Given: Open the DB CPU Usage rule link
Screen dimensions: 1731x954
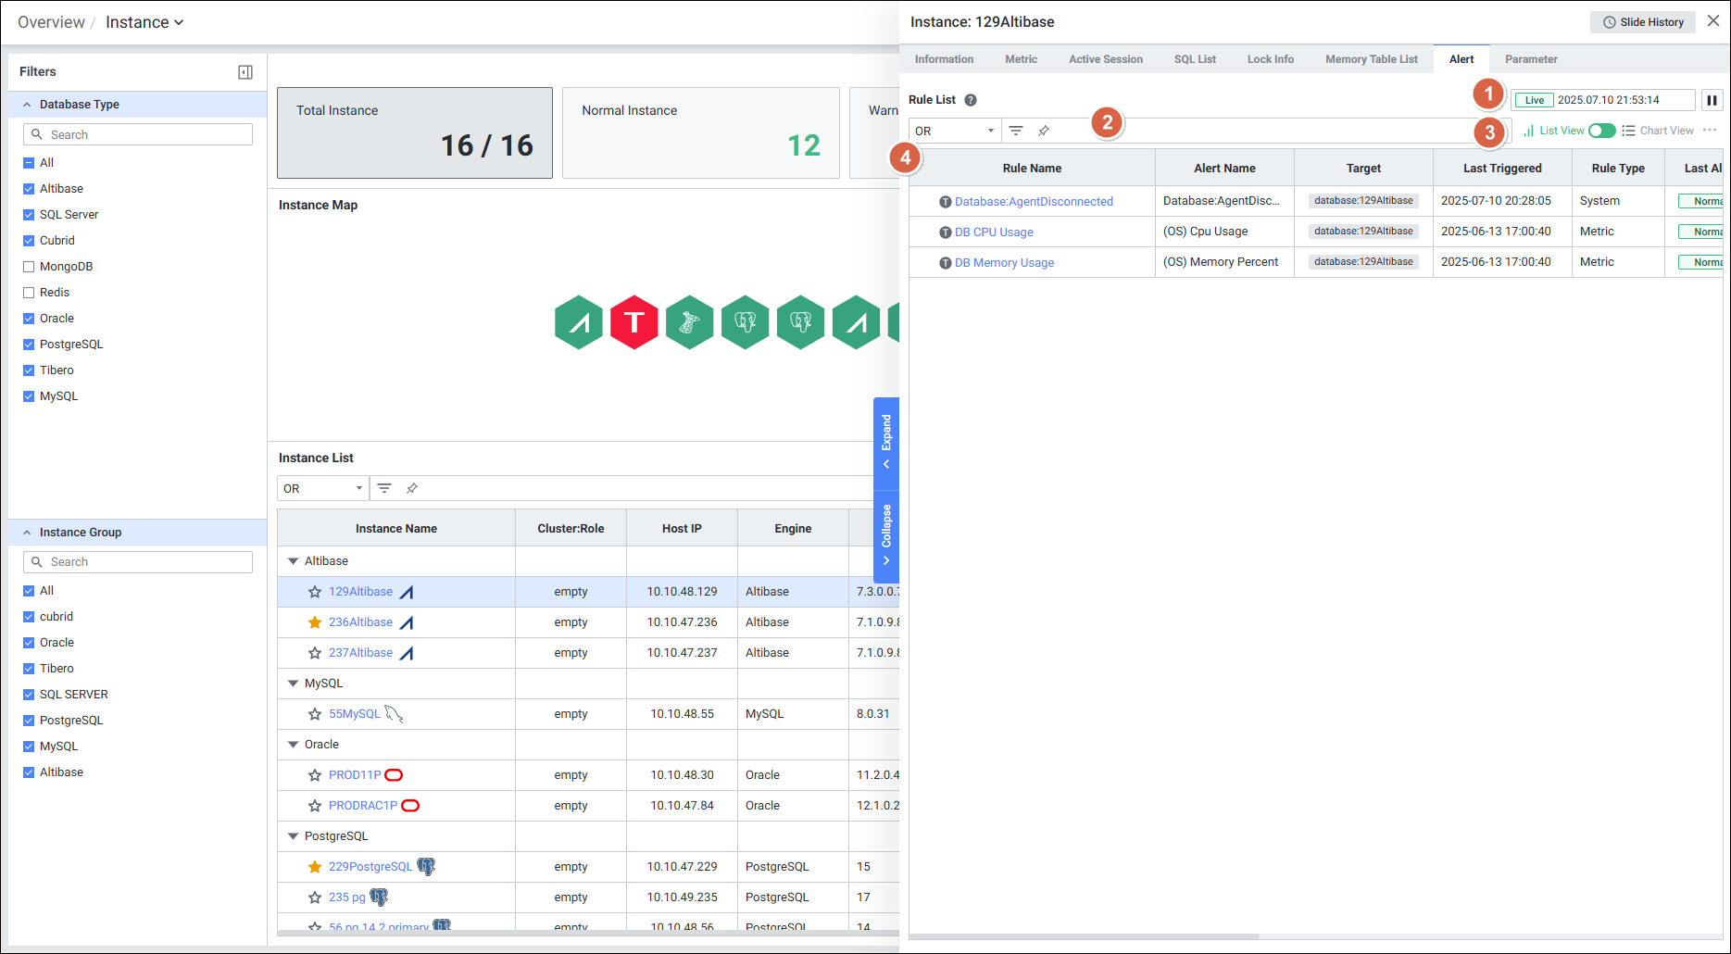Looking at the screenshot, I should [x=994, y=232].
